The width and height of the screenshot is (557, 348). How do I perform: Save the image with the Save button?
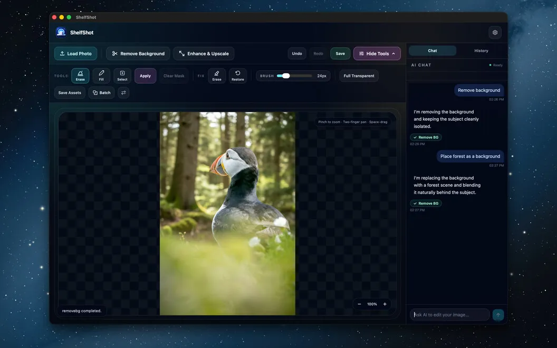tap(340, 54)
